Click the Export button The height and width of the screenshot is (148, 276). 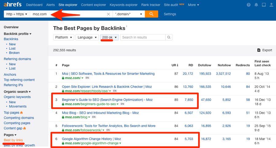pos(265,50)
